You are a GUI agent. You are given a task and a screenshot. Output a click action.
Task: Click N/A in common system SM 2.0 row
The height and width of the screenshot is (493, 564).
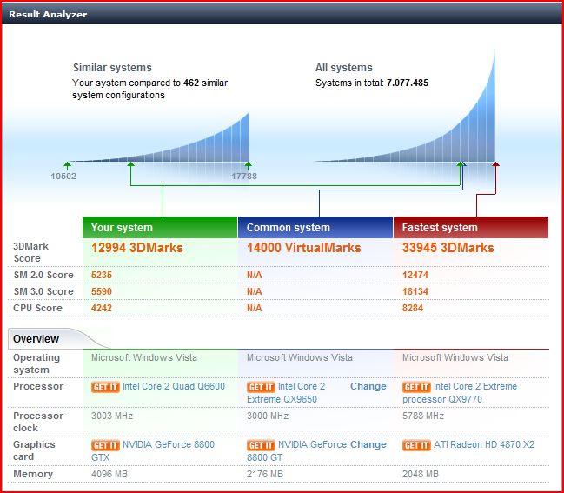point(255,276)
